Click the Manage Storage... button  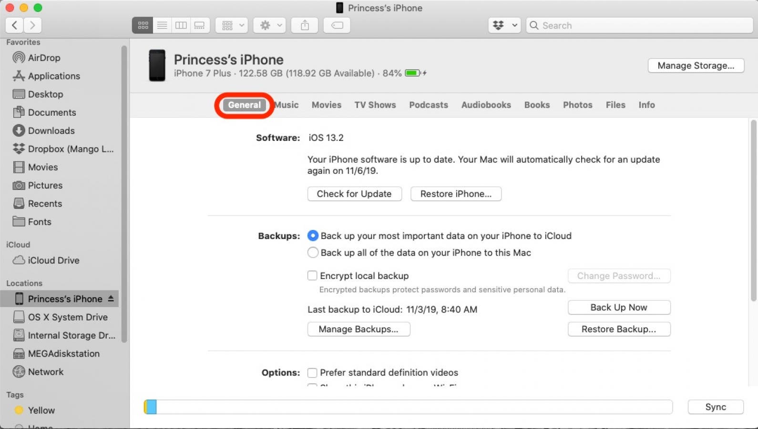pos(696,66)
